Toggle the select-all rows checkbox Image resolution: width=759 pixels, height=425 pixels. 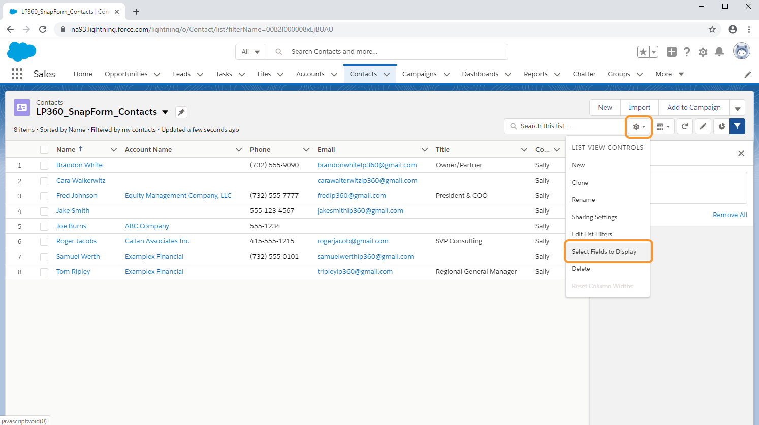point(44,150)
